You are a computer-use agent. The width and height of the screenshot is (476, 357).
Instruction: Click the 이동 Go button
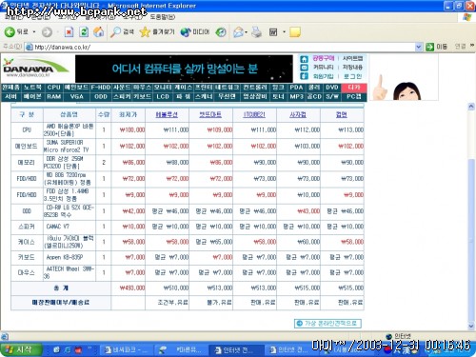[x=436, y=47]
